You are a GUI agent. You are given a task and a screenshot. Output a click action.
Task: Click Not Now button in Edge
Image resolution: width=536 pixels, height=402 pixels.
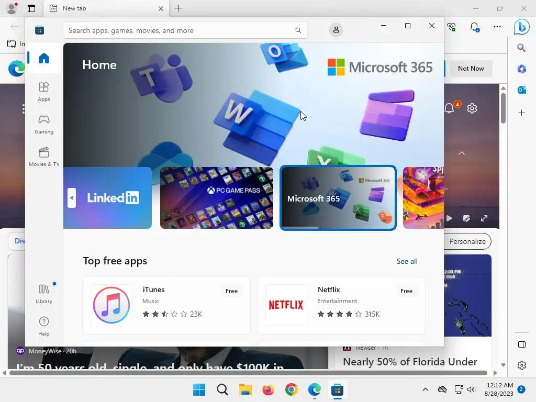pos(471,69)
